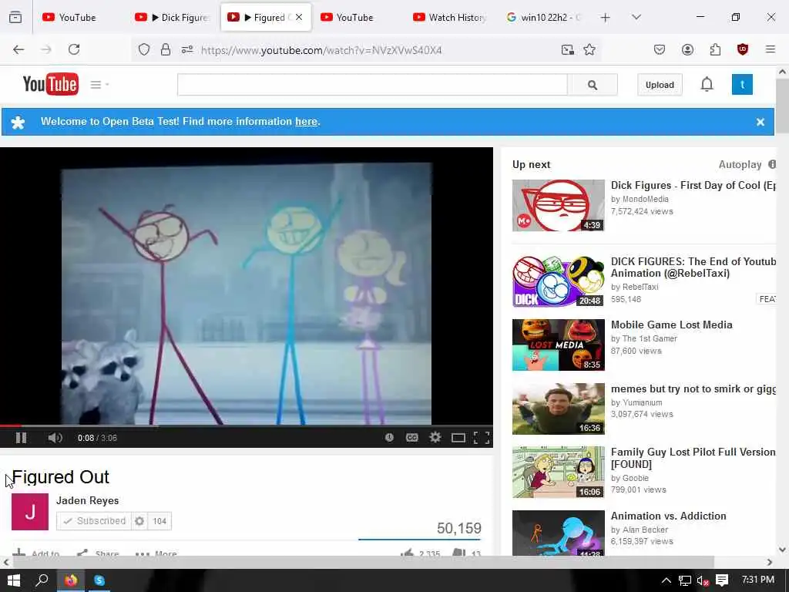This screenshot has height=592, width=789.
Task: Switch to first YouTube tab
Action: (78, 17)
